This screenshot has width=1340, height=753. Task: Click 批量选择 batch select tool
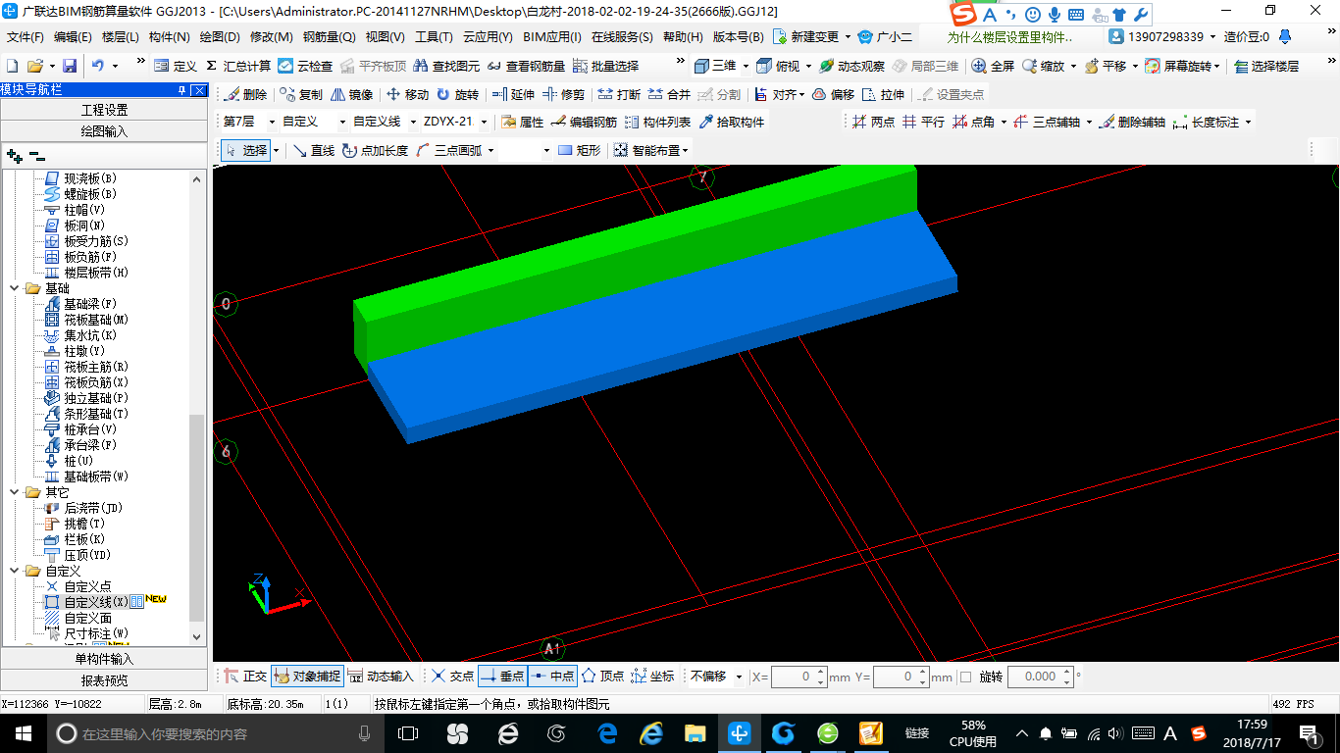[605, 66]
